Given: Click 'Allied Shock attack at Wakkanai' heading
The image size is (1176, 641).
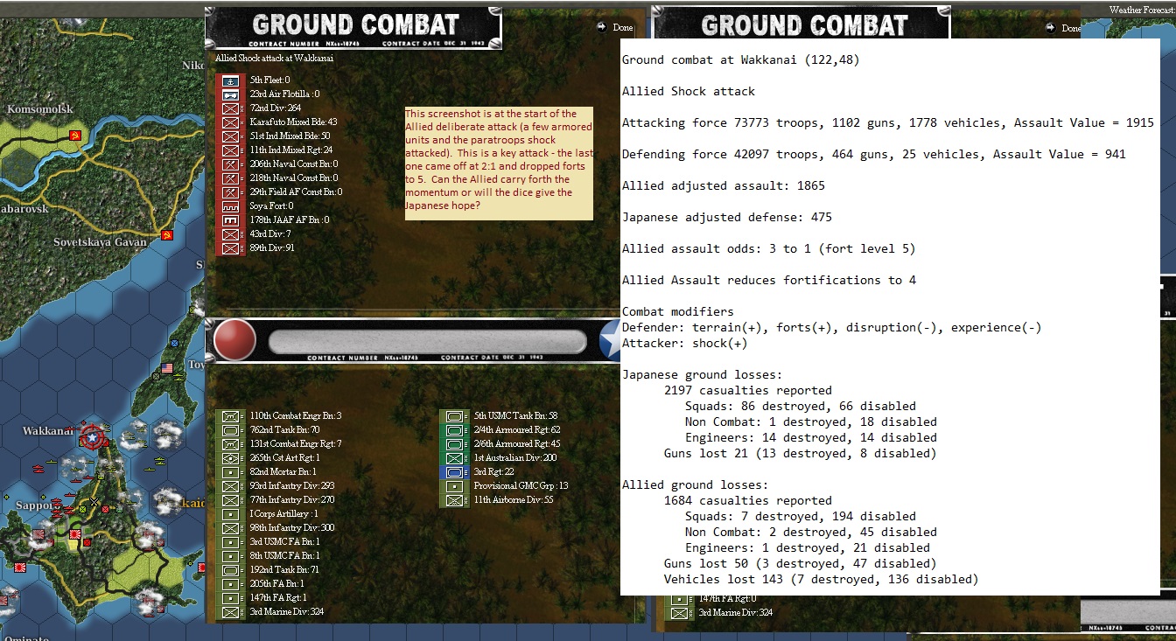Looking at the screenshot, I should pyautogui.click(x=275, y=59).
